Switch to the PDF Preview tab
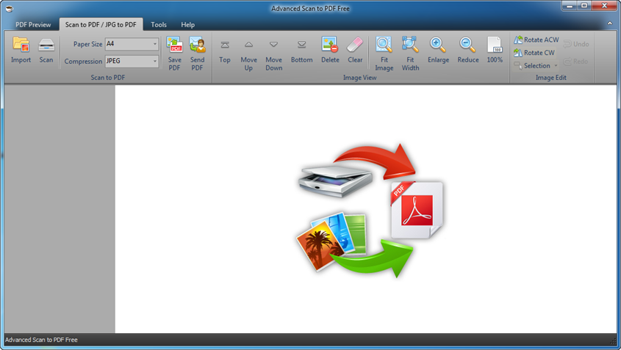 [x=33, y=24]
